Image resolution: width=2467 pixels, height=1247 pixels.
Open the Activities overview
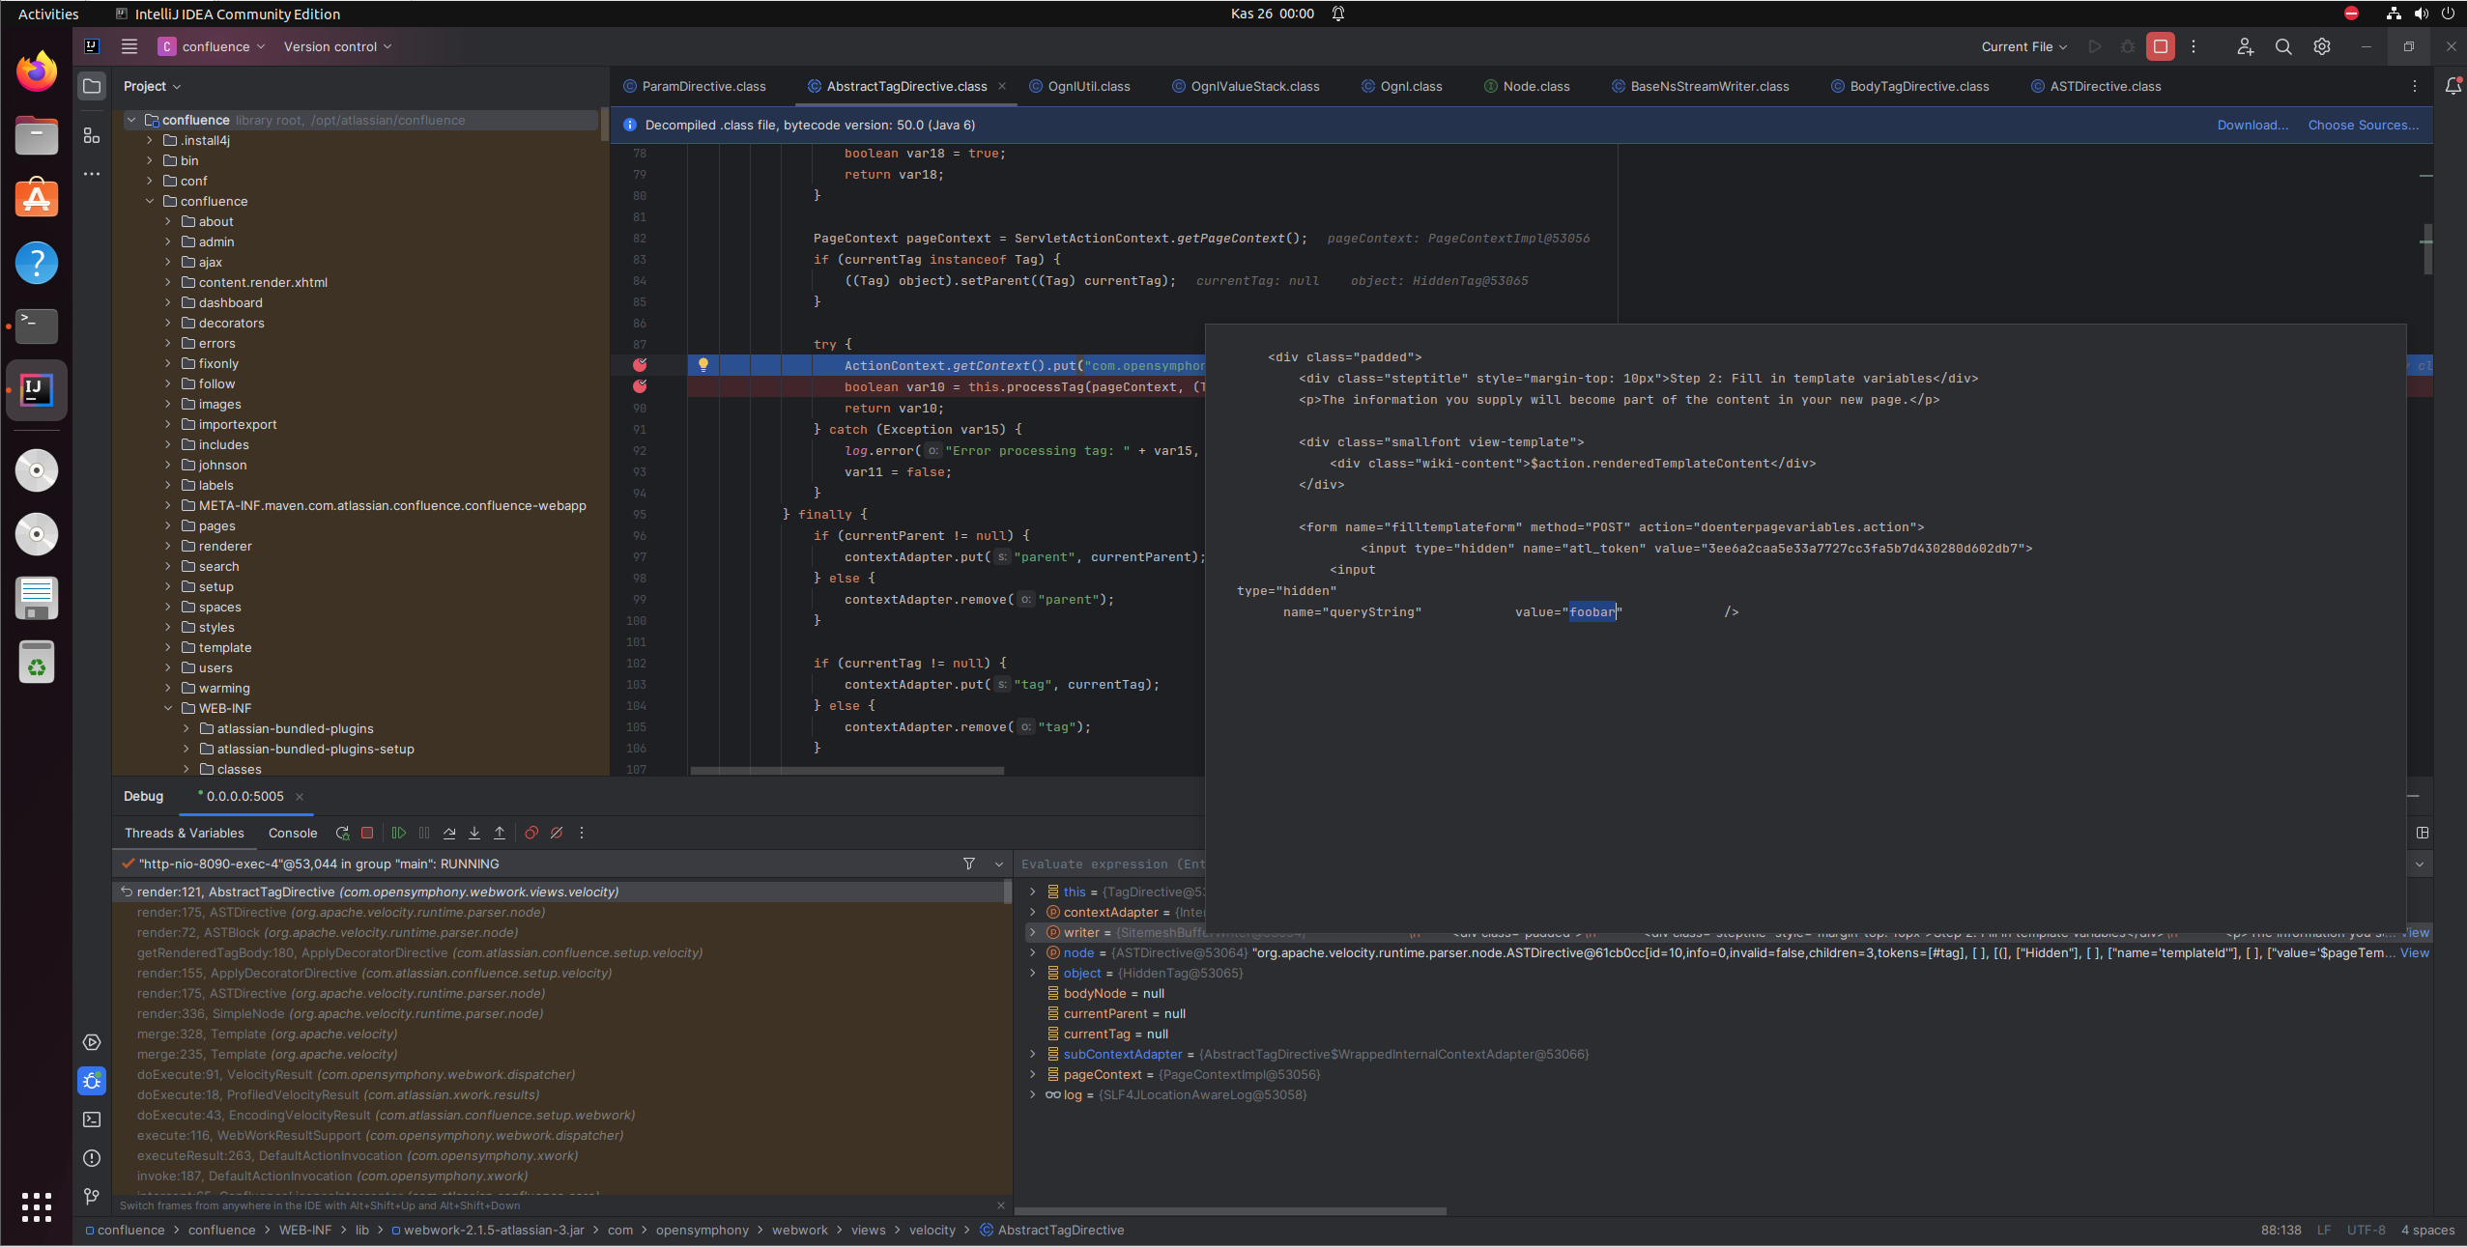pyautogui.click(x=48, y=14)
